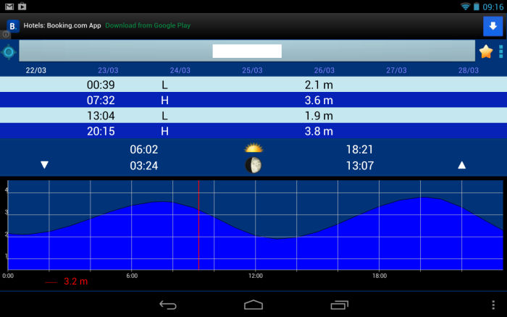Open the three-dot overflow menu beside star
Screen dimensions: 507x317
pyautogui.click(x=500, y=51)
